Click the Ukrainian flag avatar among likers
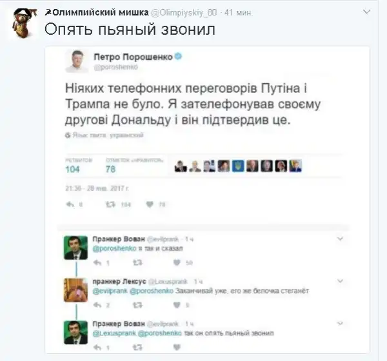 tap(238, 166)
